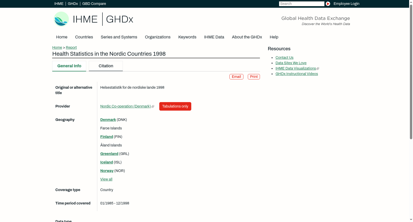The image size is (413, 222).
Task: Open Iceland geography link
Action: (x=107, y=162)
